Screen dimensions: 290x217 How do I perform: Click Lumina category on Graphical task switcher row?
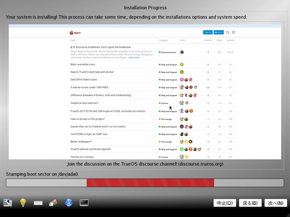pyautogui.click(x=163, y=103)
